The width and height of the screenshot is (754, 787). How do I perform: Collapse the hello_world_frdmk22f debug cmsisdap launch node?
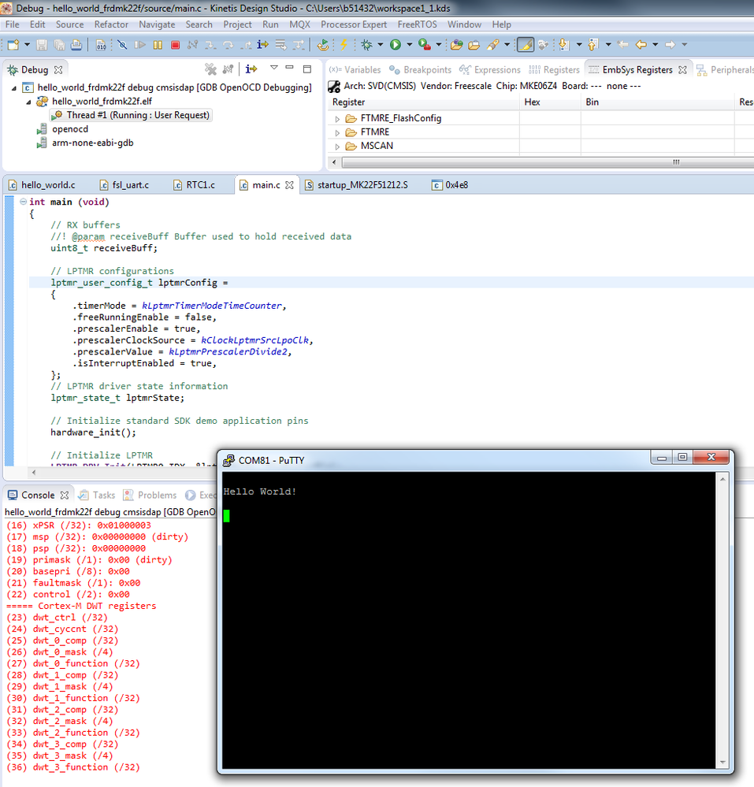click(x=14, y=87)
